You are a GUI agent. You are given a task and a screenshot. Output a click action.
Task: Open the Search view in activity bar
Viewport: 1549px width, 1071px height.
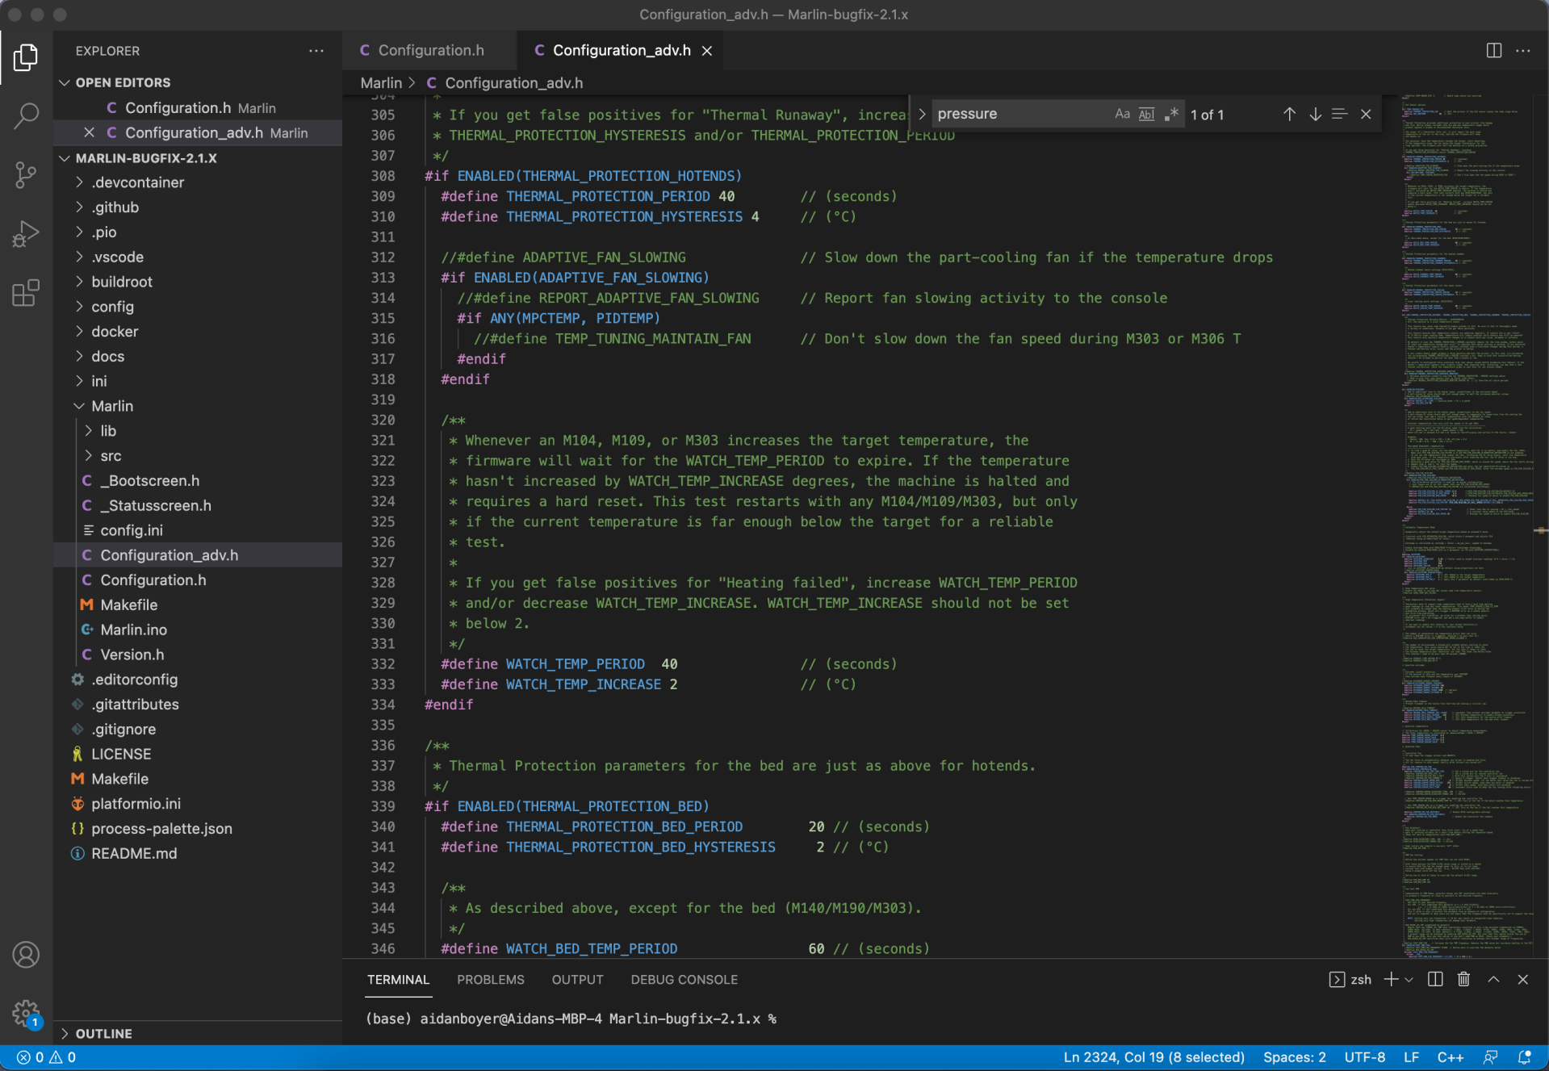tap(26, 115)
